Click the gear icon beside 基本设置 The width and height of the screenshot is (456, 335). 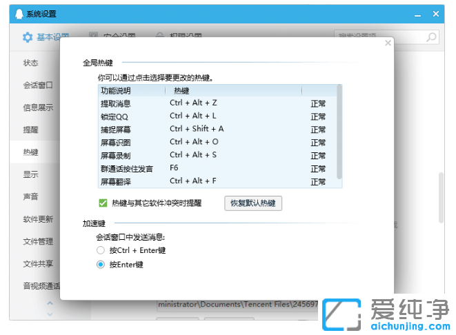coord(27,37)
